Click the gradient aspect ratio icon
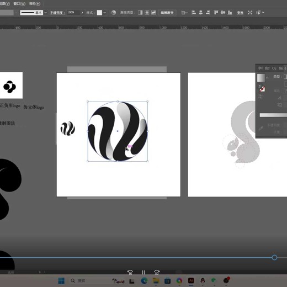 (x=280, y=105)
